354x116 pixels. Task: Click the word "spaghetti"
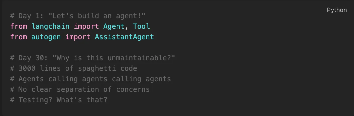click(x=97, y=68)
